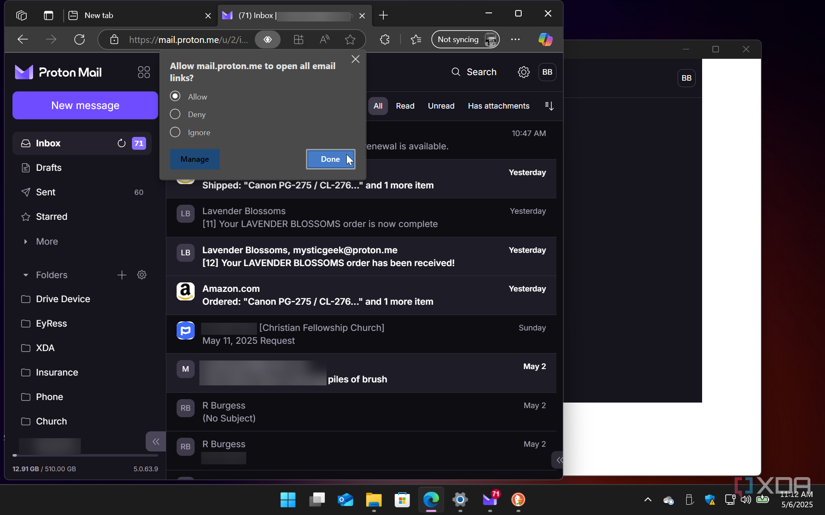825x515 pixels.
Task: Add page to favorites star
Action: point(350,39)
